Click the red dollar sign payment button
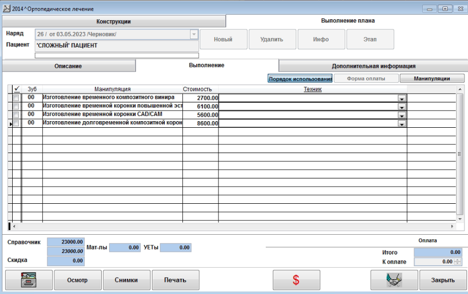The image size is (468, 294). tap(296, 280)
